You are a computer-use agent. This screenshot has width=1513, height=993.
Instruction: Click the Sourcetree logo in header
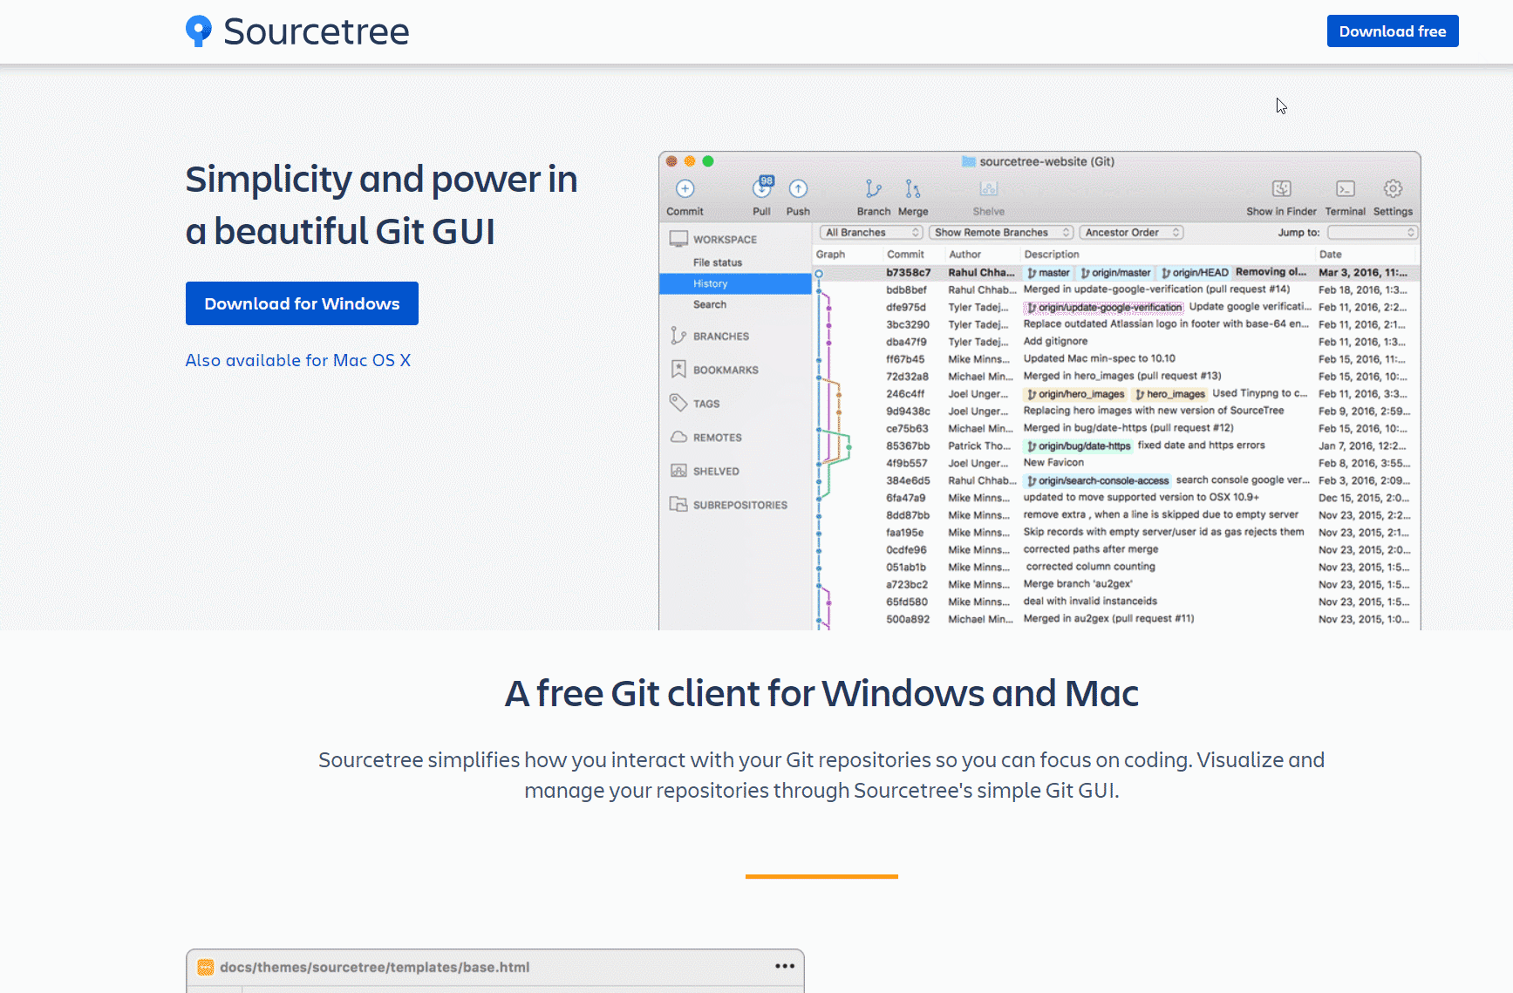(x=296, y=31)
